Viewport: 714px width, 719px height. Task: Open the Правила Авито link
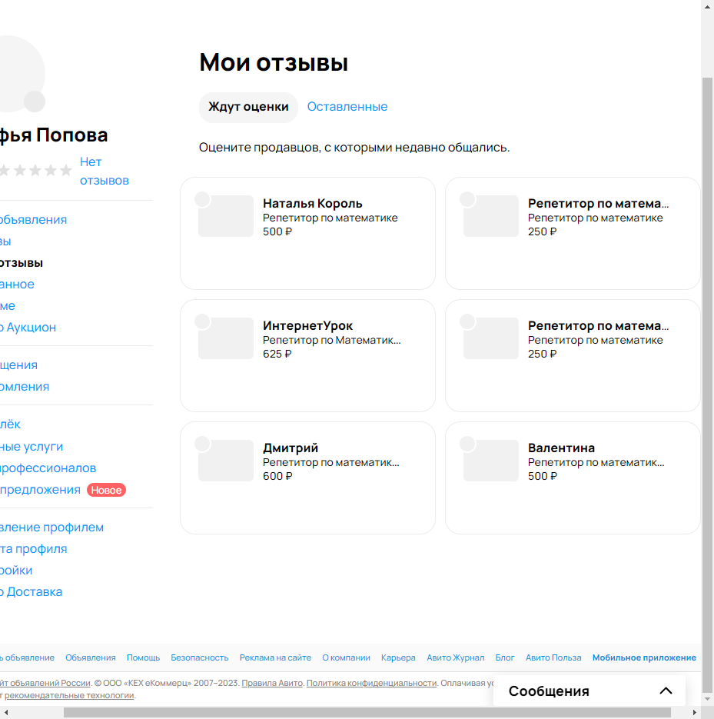pyautogui.click(x=272, y=683)
